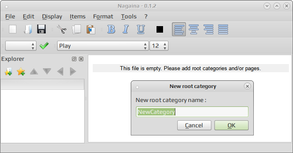Open file icon in toolbar
The width and height of the screenshot is (293, 153).
point(28,29)
